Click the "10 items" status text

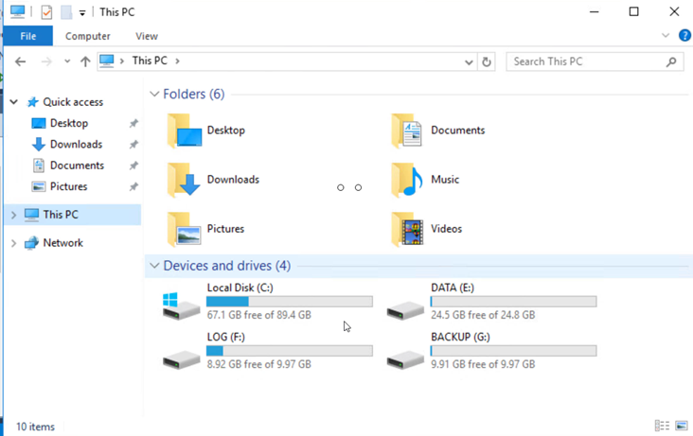point(35,427)
